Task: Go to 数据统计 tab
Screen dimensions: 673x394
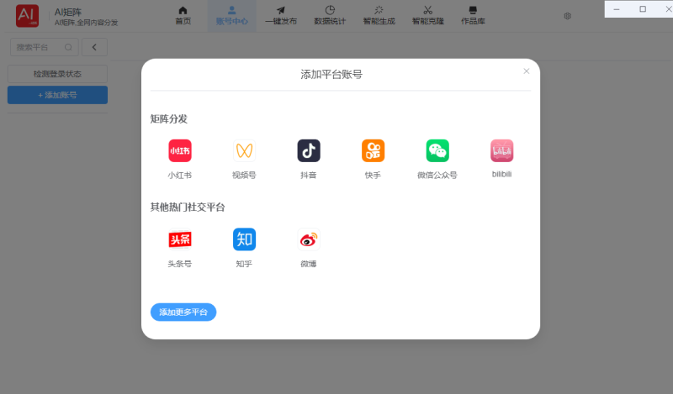Action: 330,16
